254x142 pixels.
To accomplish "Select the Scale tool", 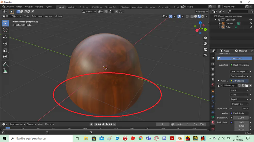I will 5,50.
